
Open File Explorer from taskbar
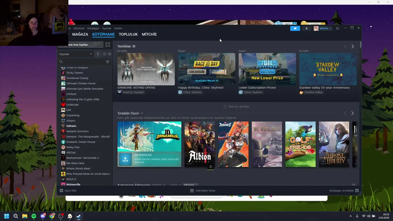(x=25, y=216)
